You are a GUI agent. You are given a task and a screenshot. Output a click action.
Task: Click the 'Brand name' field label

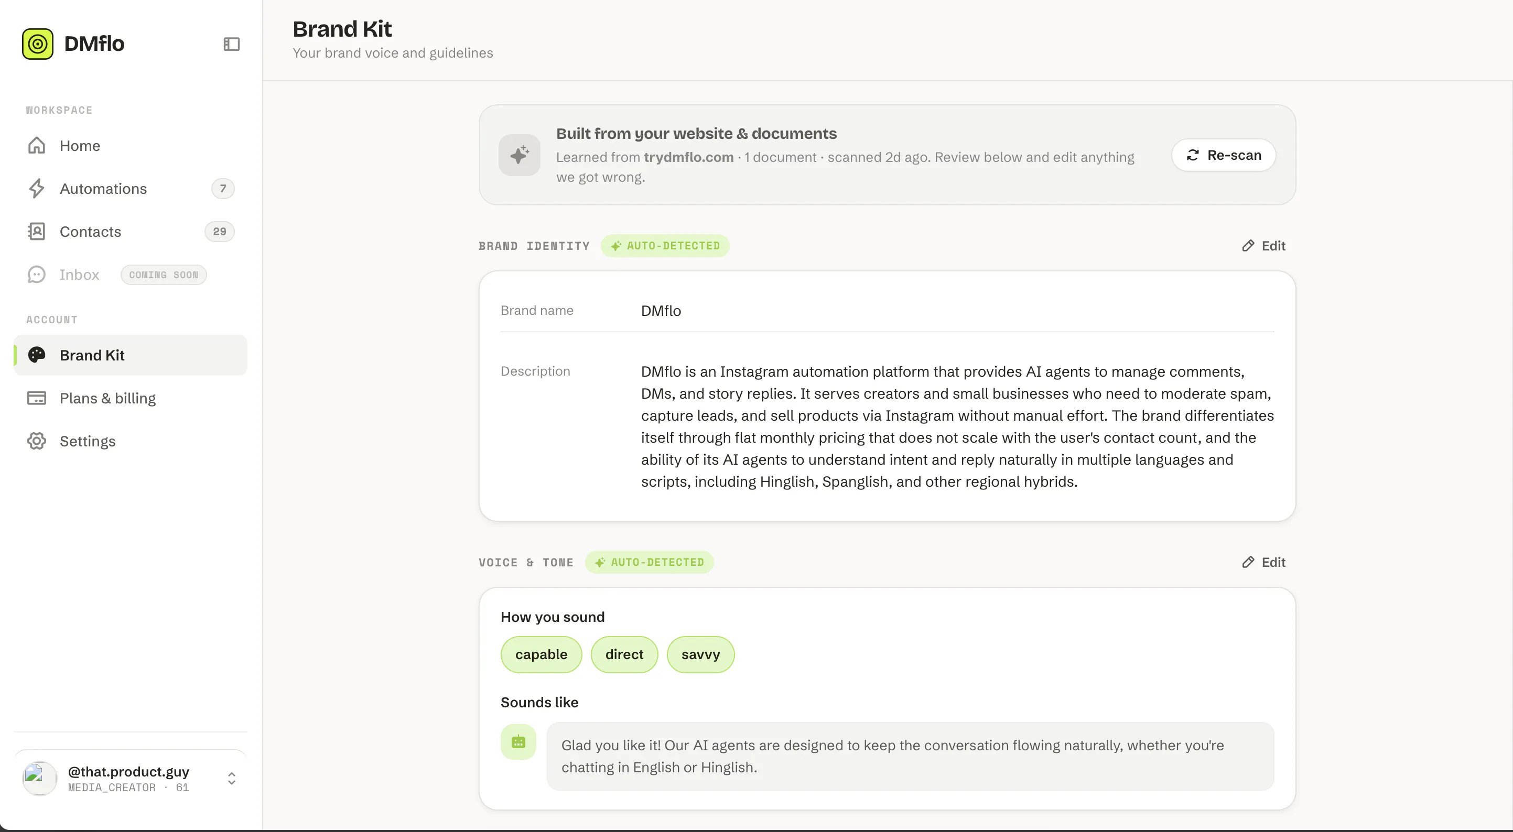[x=537, y=311]
